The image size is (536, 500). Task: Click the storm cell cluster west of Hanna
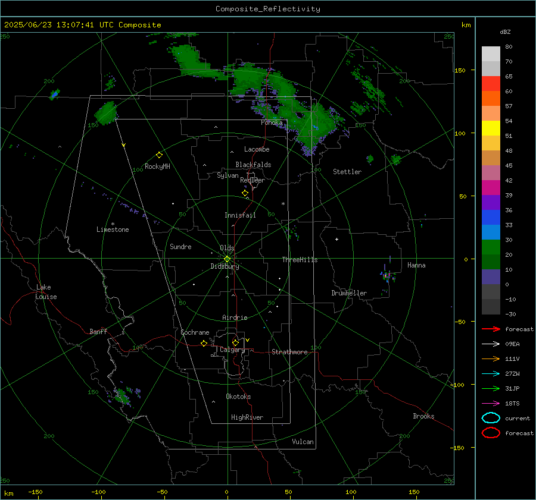(388, 275)
